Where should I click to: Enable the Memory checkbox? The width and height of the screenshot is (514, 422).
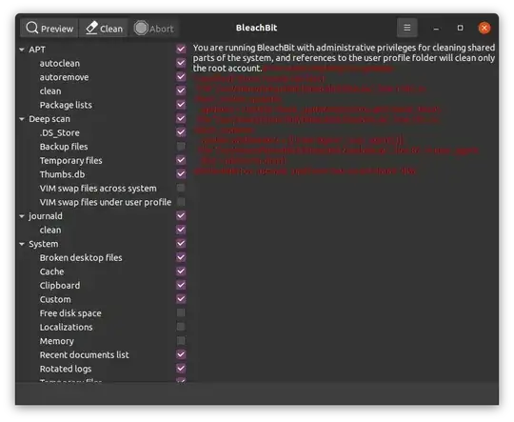[x=181, y=341]
